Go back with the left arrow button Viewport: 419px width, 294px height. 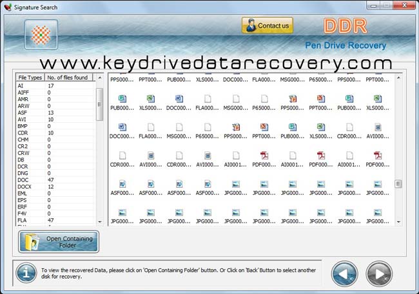pyautogui.click(x=344, y=273)
